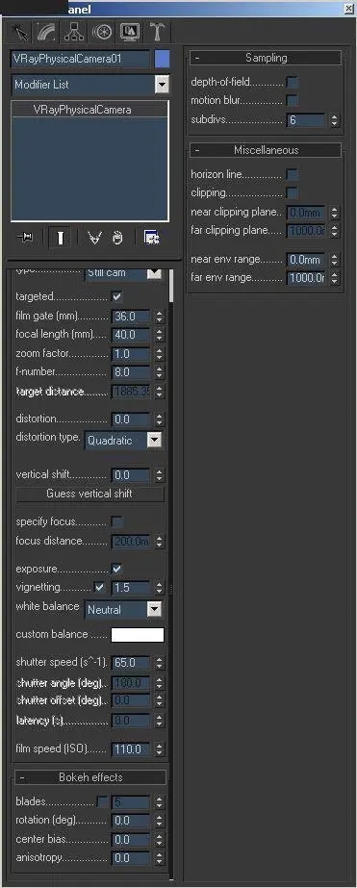
Task: Click the custom balance white swatch
Action: [138, 635]
